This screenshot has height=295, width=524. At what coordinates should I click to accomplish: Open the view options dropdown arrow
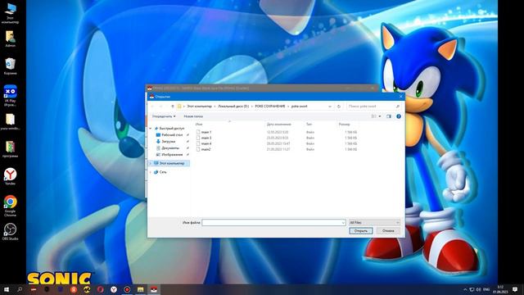pos(380,116)
